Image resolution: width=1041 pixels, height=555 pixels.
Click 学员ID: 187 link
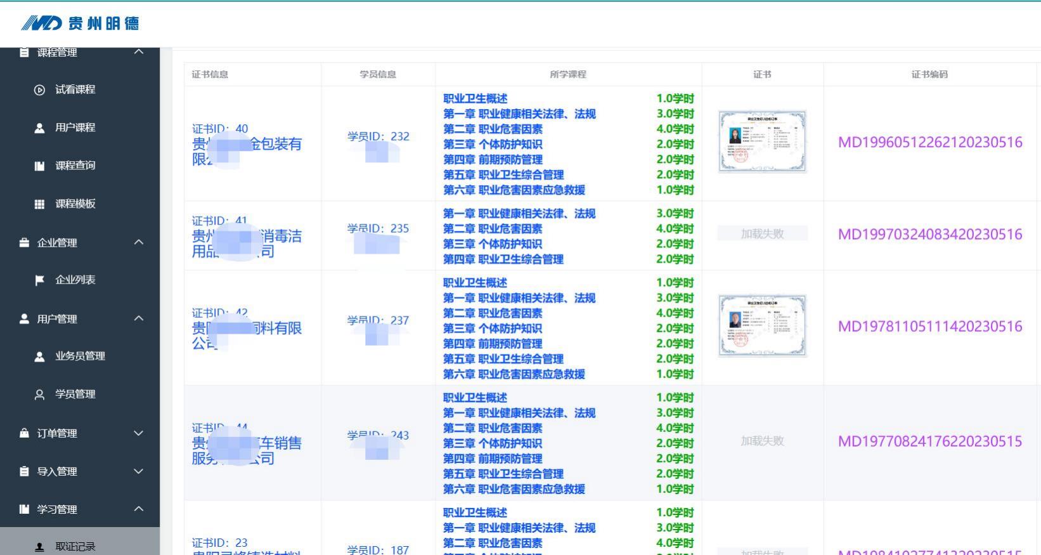[378, 549]
